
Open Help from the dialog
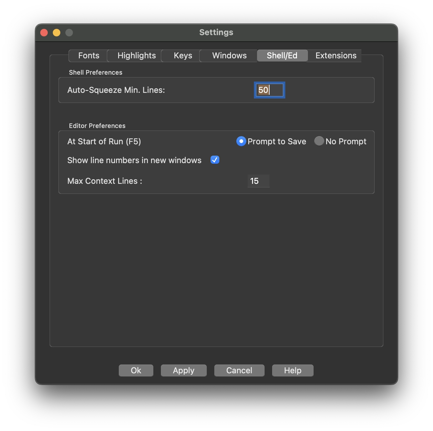(292, 370)
